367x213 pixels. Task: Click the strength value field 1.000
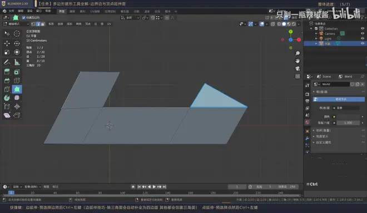click(x=348, y=123)
